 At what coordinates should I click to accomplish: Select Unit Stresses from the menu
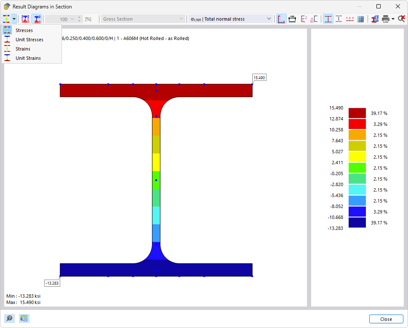coord(29,40)
